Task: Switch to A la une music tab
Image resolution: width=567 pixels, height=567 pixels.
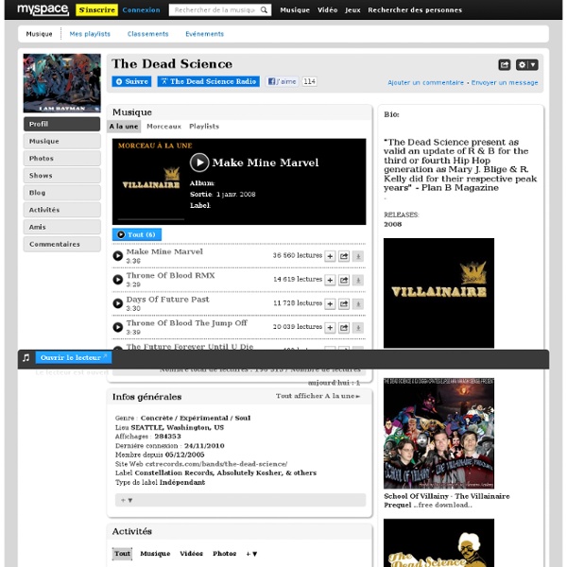Action: point(124,127)
